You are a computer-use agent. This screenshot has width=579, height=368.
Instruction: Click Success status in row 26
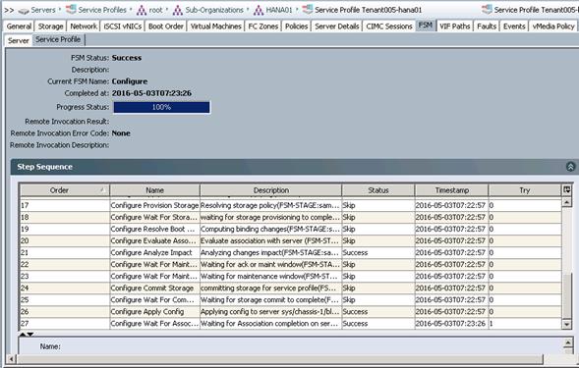point(355,312)
